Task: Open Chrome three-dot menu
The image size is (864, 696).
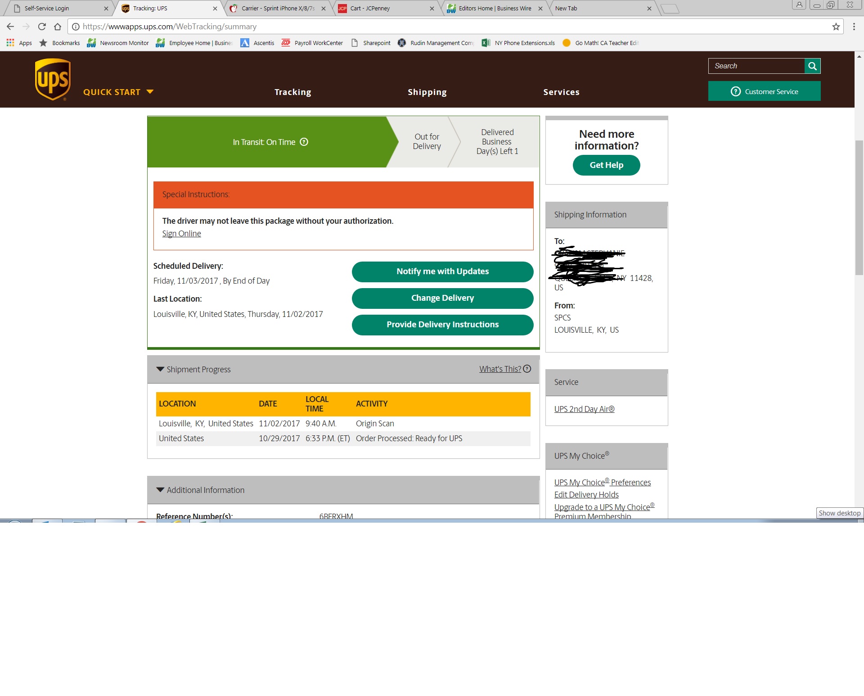Action: coord(854,27)
